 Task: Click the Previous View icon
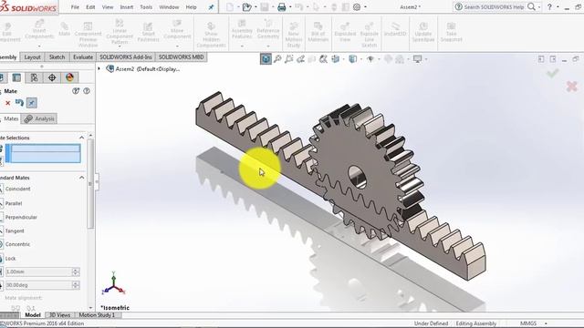300,58
